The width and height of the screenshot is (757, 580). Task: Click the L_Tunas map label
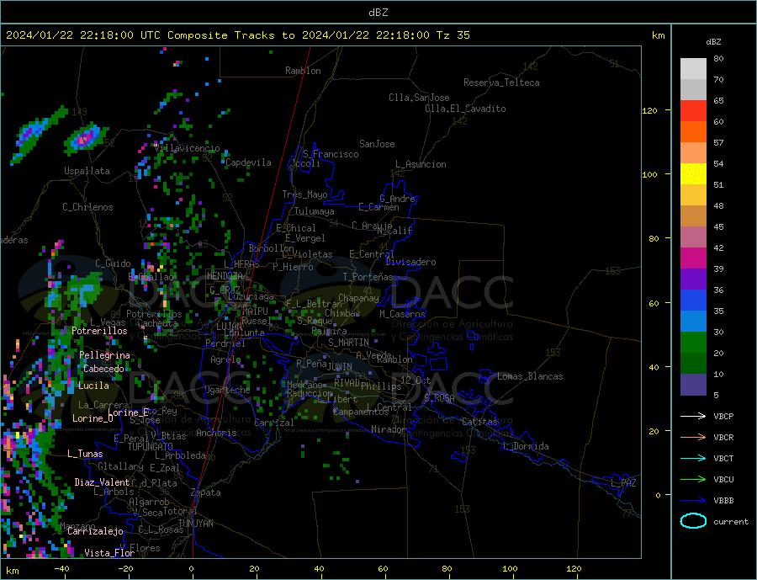85,454
